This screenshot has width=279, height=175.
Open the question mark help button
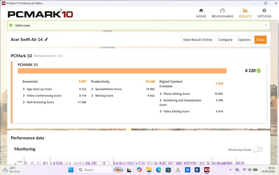point(266,25)
